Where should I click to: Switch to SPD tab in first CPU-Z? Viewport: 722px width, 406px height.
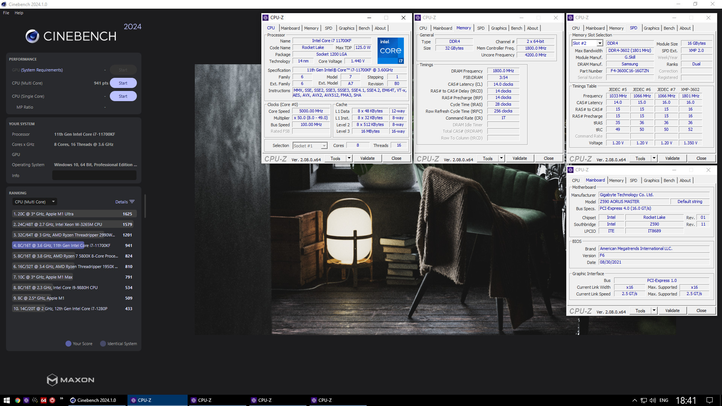[x=328, y=28]
